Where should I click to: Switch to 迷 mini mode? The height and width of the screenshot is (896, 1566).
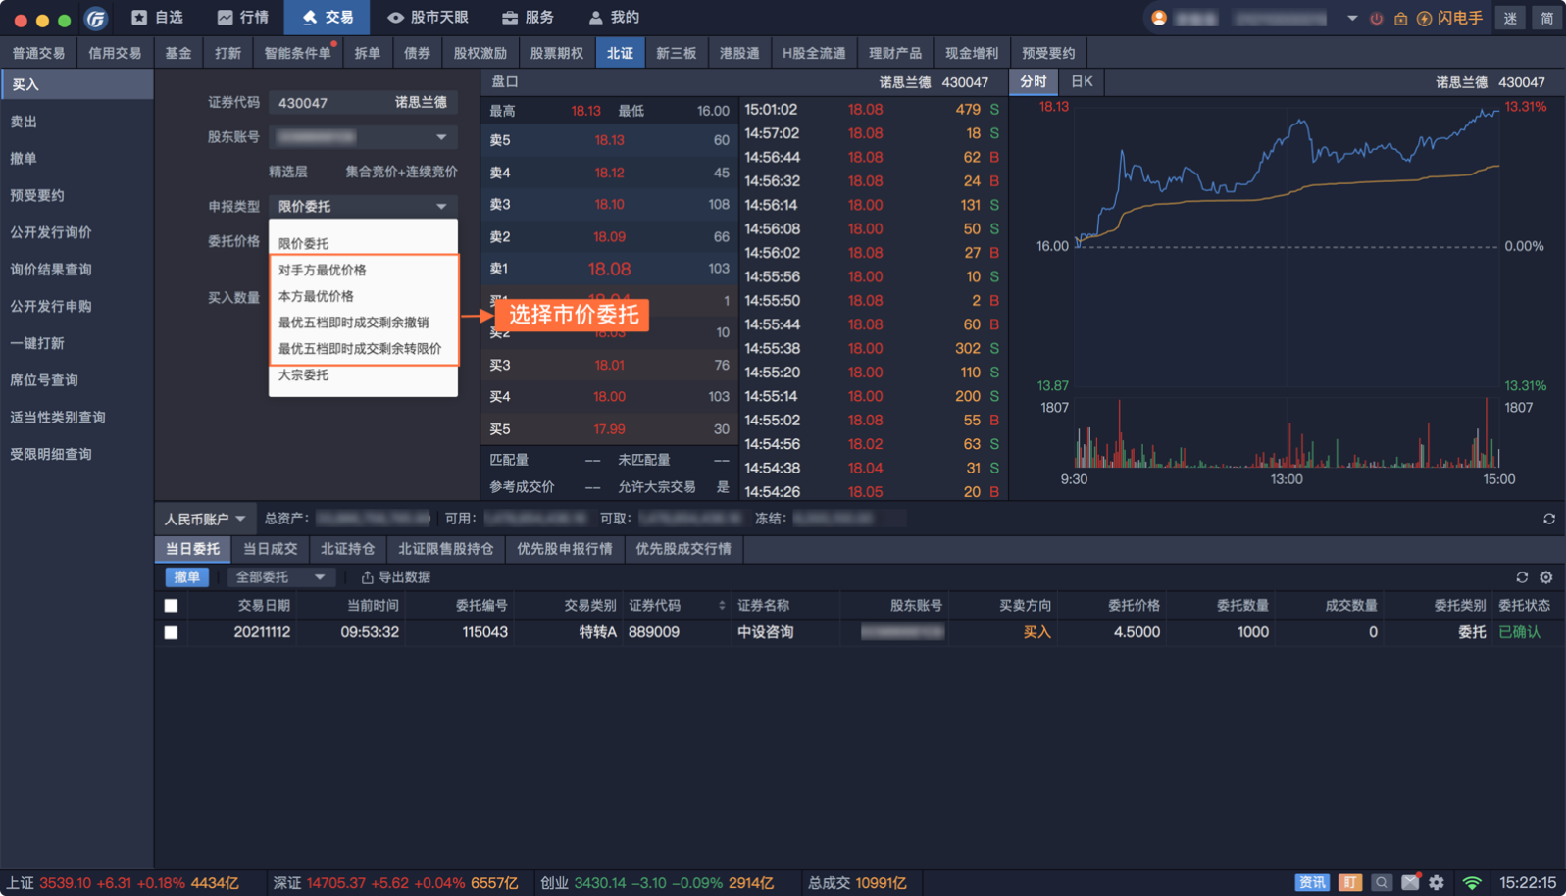(x=1510, y=19)
